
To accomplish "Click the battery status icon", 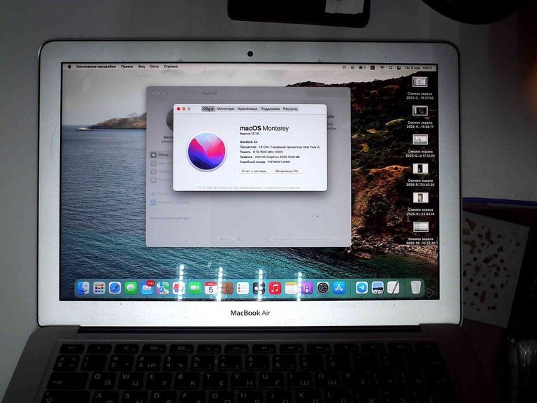I will point(362,67).
